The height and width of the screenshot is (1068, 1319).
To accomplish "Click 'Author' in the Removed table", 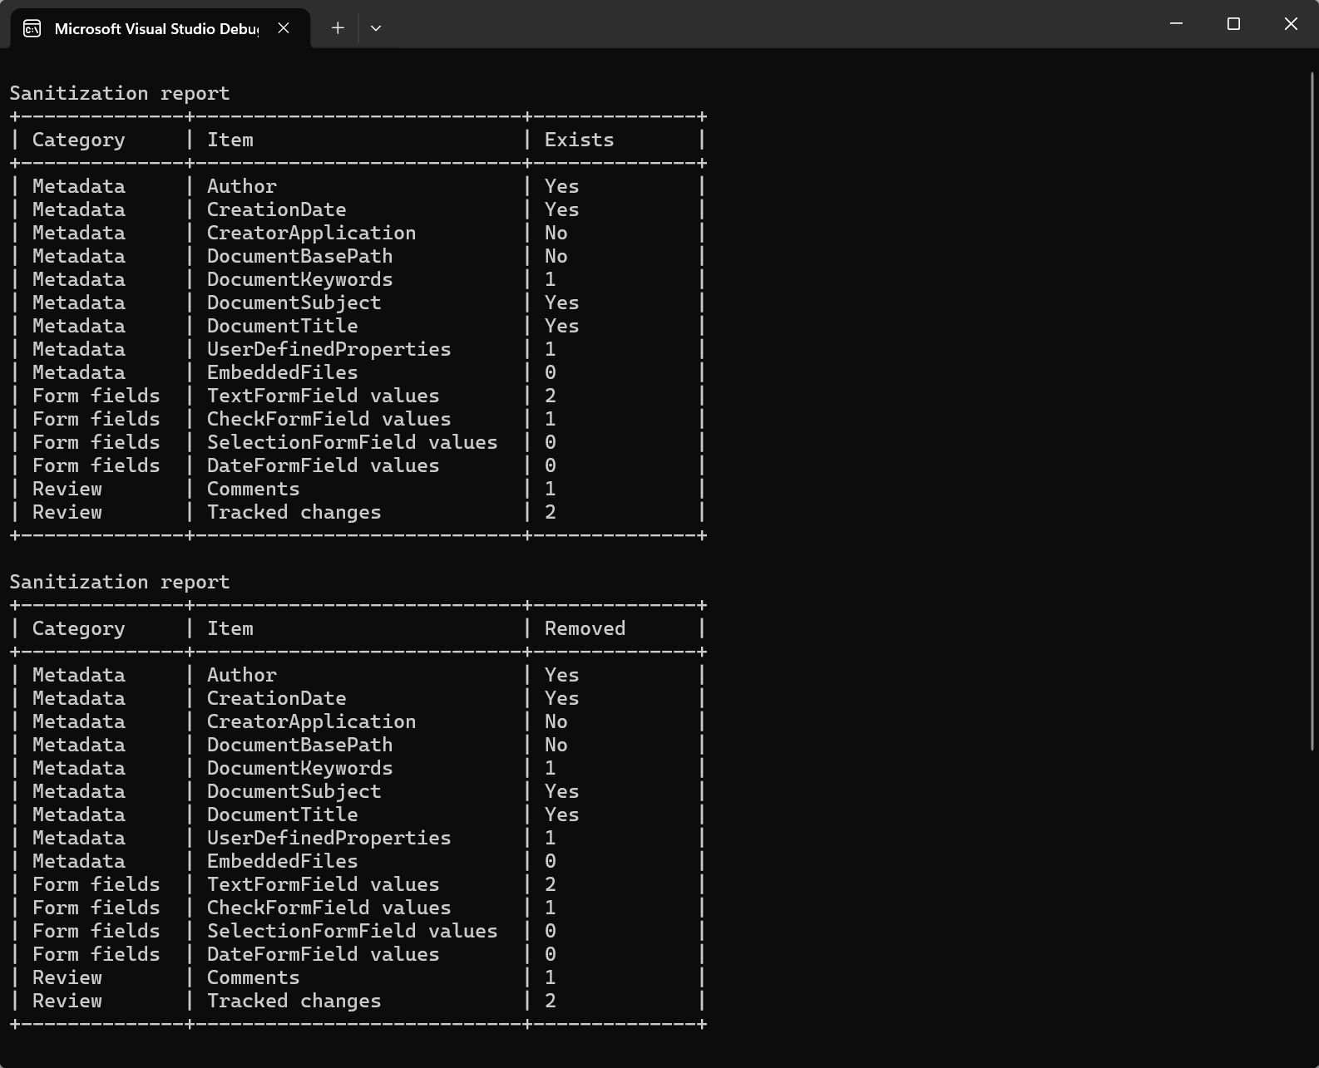I will pyautogui.click(x=242, y=675).
